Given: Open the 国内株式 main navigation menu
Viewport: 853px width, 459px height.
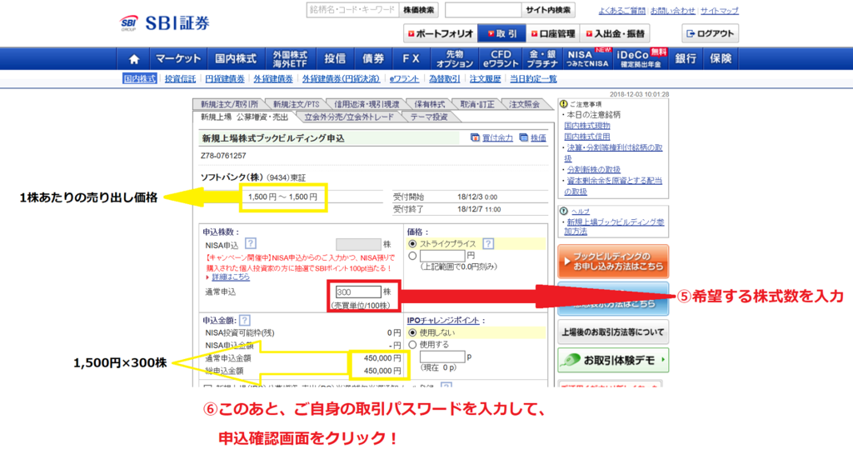Looking at the screenshot, I should coord(236,59).
